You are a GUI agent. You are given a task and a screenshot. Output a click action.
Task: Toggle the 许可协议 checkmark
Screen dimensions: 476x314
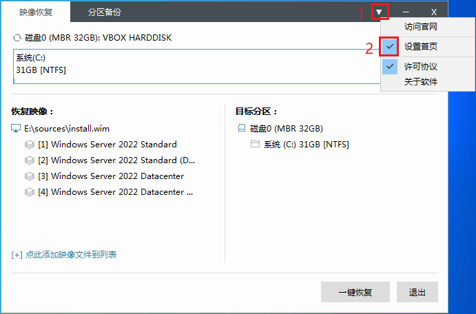pyautogui.click(x=391, y=67)
